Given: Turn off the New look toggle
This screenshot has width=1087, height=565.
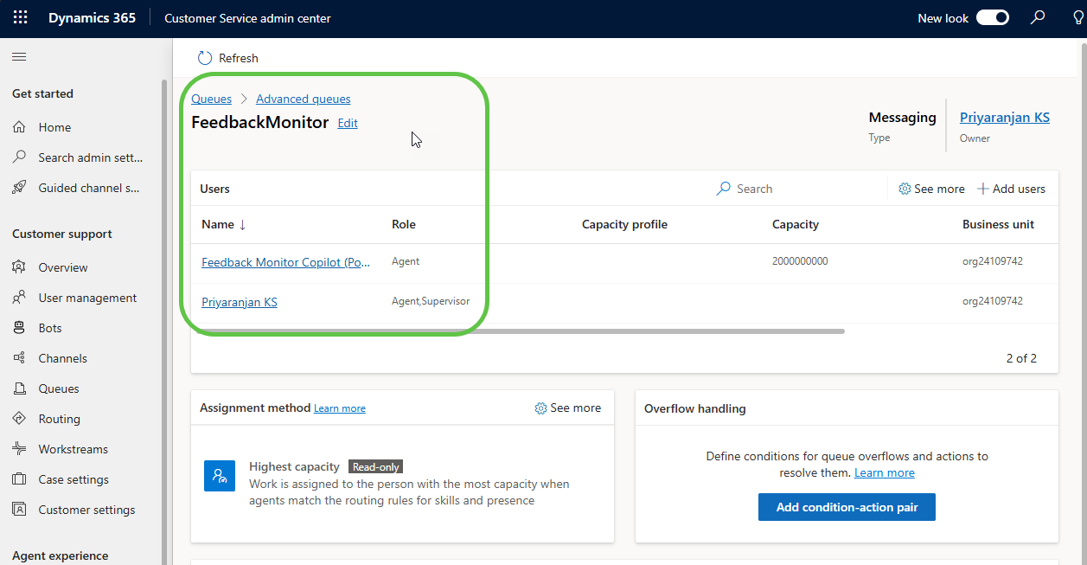Looking at the screenshot, I should (992, 18).
